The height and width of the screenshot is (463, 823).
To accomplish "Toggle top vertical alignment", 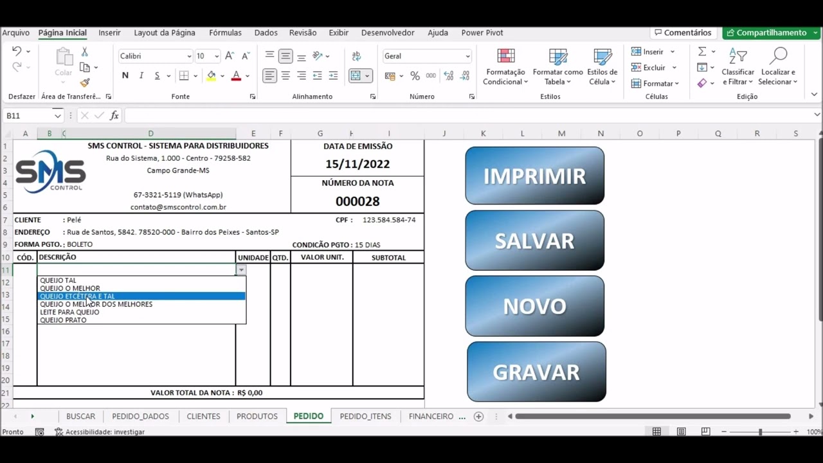I will tap(269, 56).
